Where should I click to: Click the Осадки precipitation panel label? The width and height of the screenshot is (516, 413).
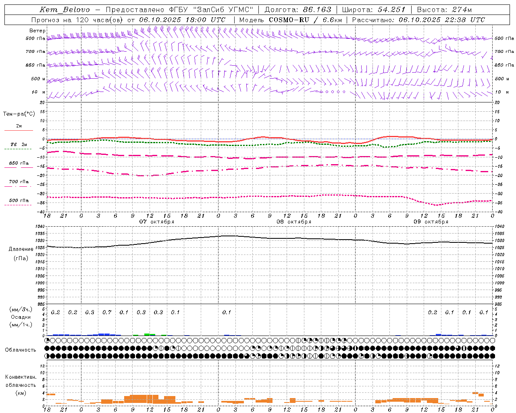(x=21, y=317)
